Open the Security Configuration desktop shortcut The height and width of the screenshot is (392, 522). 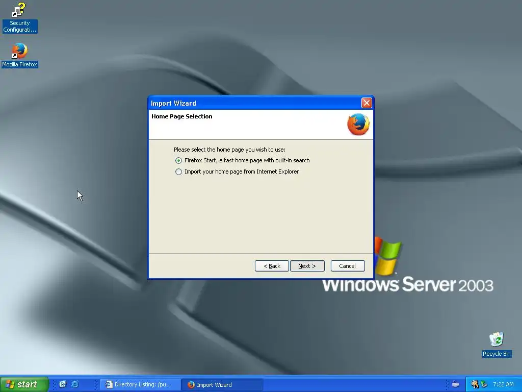(19, 17)
